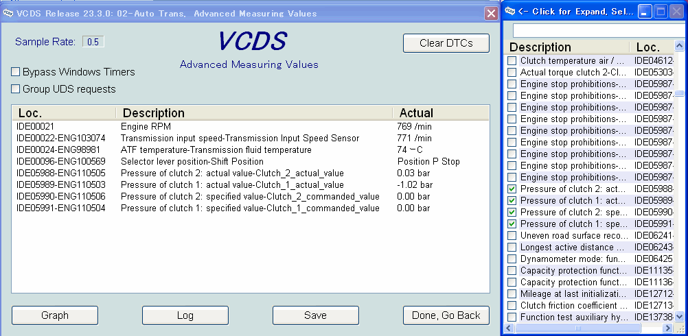The height and width of the screenshot is (336, 688).
Task: Enable Bypass Windows Timers checkbox
Action: 16,72
